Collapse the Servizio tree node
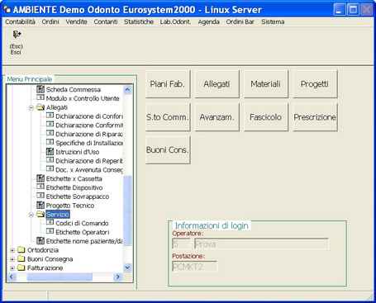The image size is (376, 303). click(31, 215)
